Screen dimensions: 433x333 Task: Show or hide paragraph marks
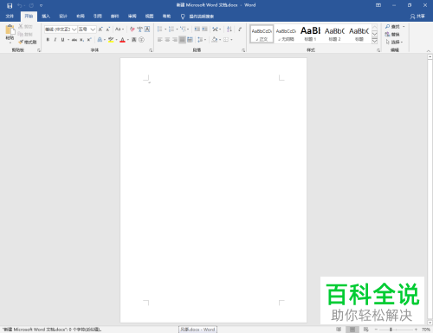pos(240,29)
